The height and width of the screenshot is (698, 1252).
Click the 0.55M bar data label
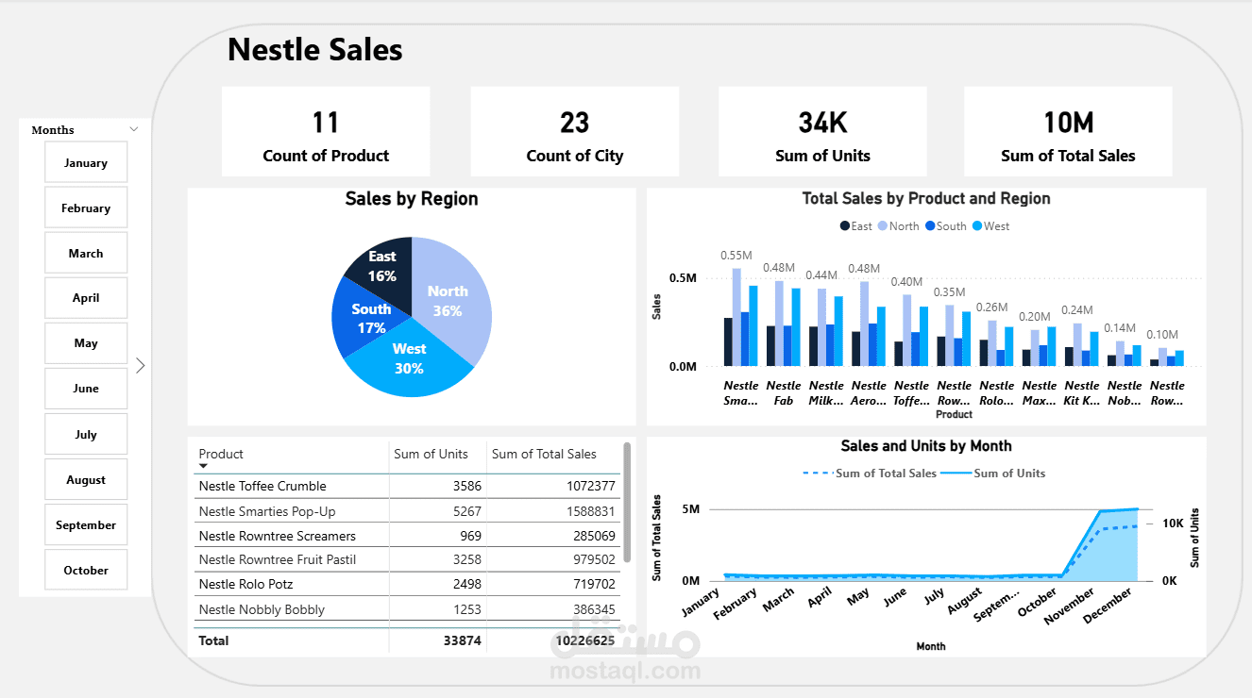[x=736, y=256]
